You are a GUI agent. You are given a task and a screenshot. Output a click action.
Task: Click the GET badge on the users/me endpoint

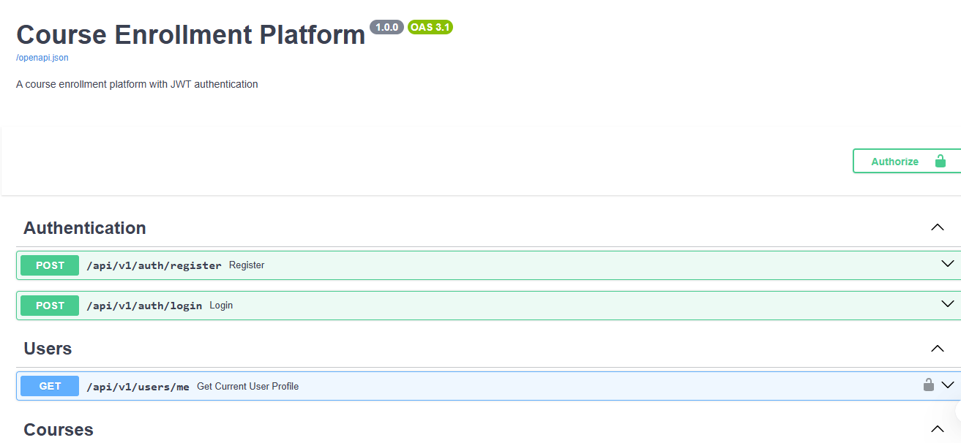point(49,385)
